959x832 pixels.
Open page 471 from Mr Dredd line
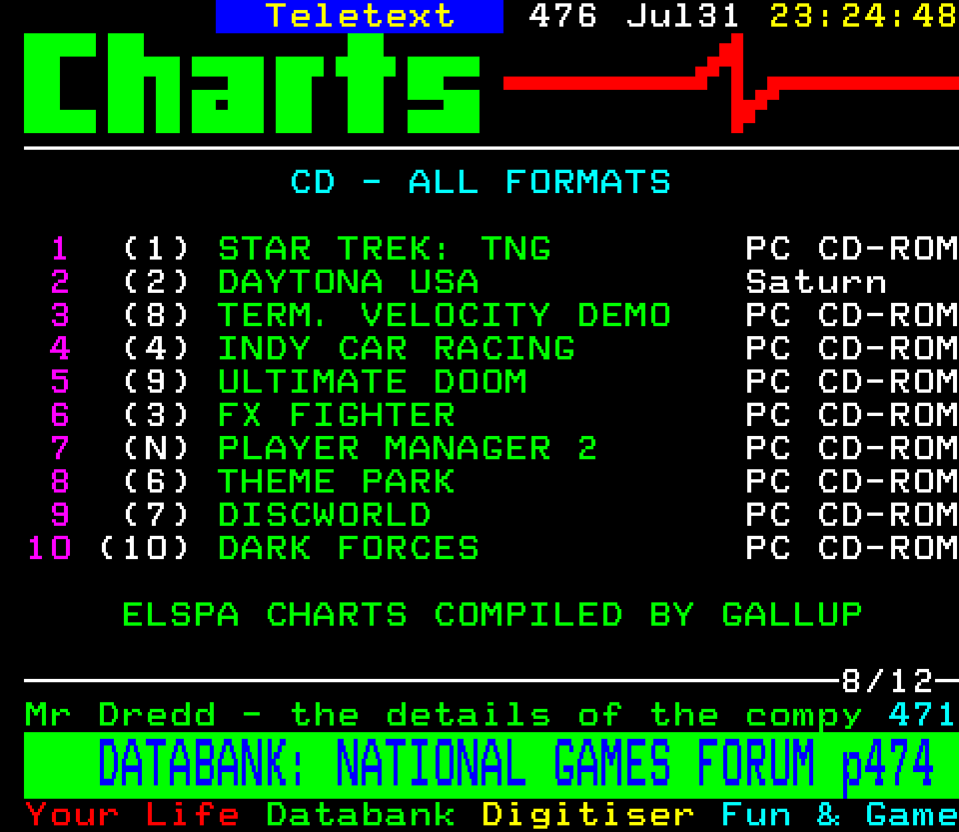click(922, 715)
